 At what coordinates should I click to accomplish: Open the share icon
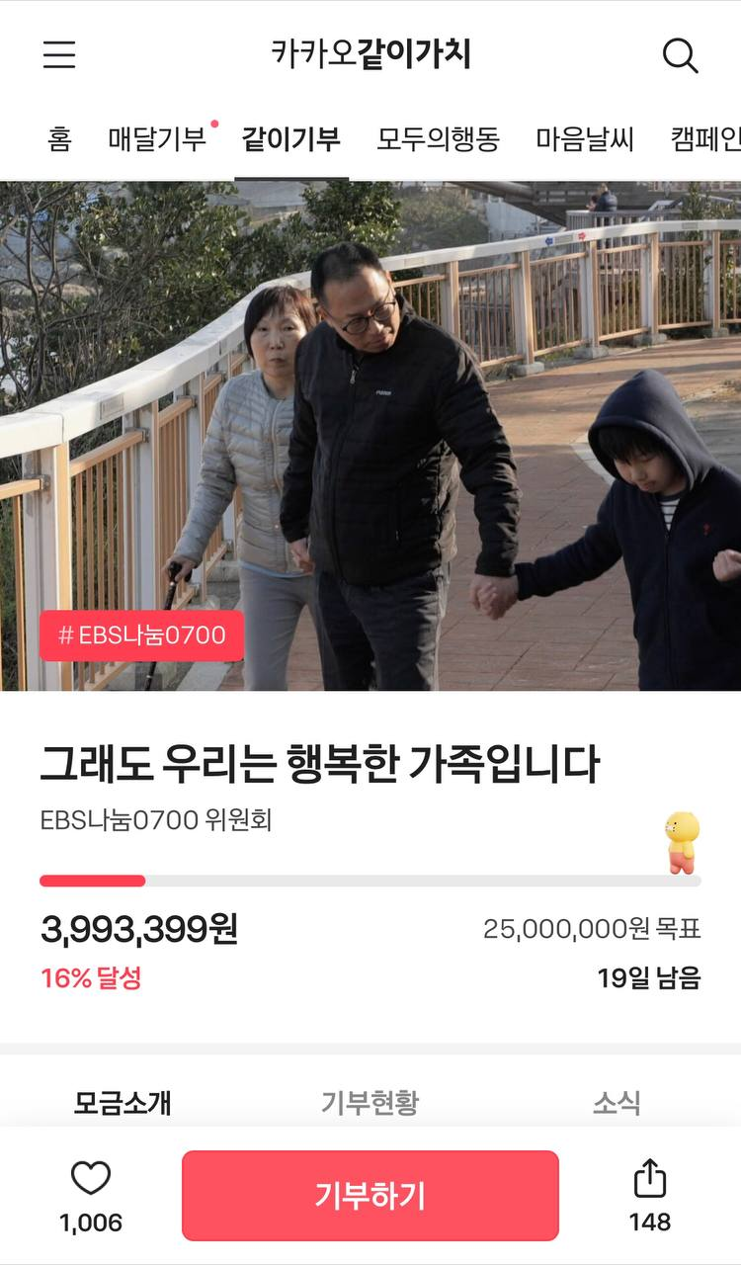click(x=649, y=1177)
